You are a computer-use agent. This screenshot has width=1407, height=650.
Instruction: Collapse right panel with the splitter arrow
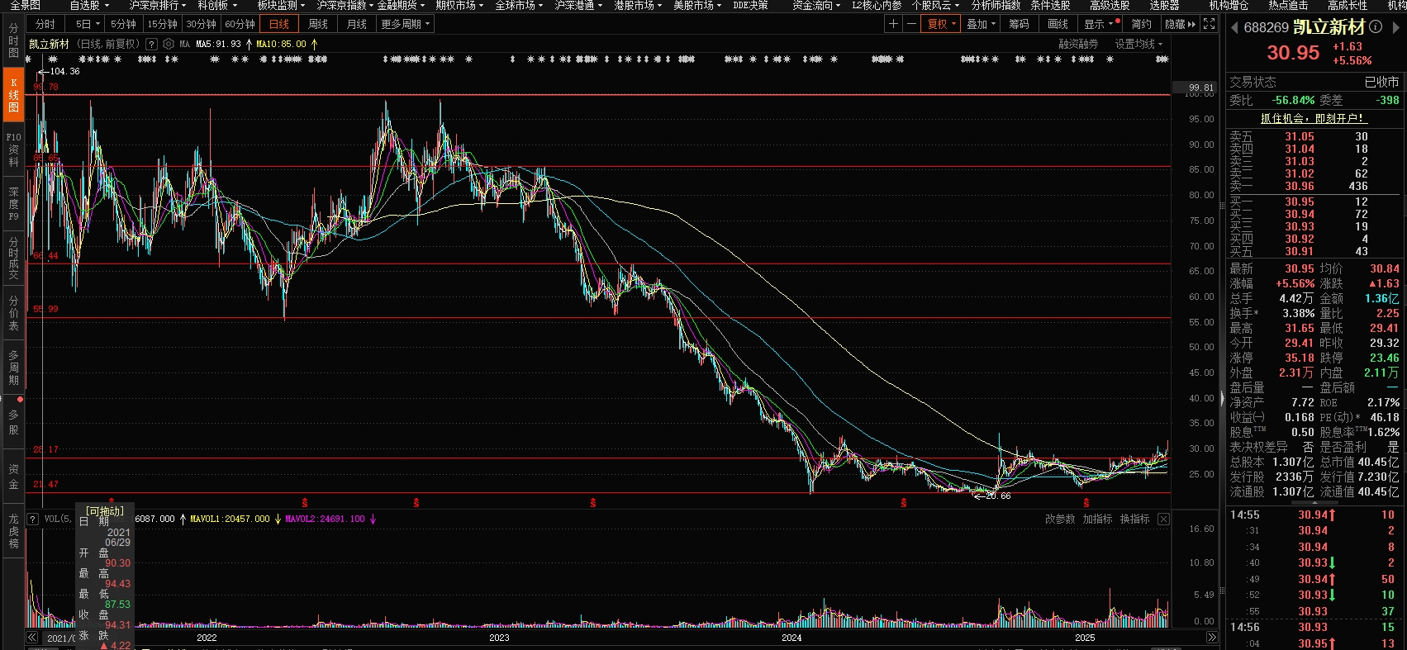click(1222, 398)
